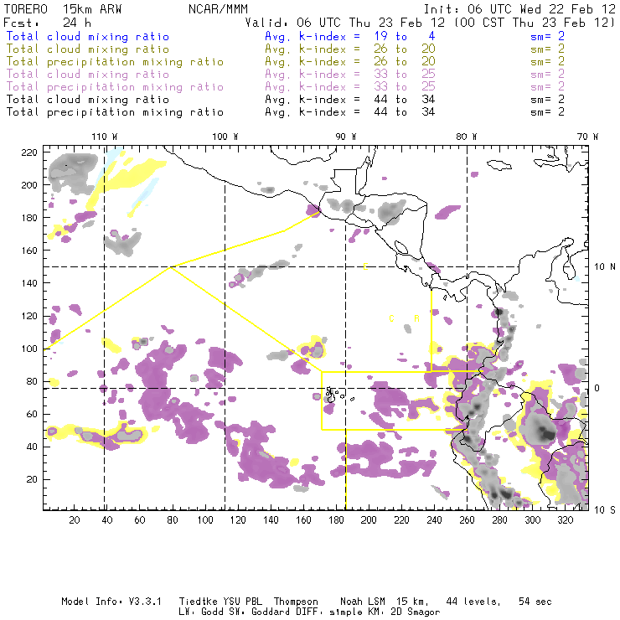Click 'Avg. k-index = 19 to 4' legend entry

tap(350, 36)
